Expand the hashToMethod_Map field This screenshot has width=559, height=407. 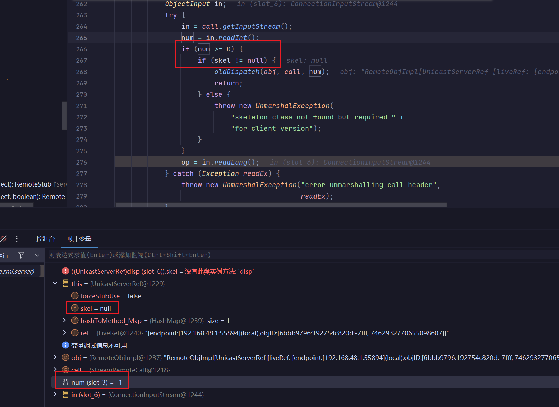coord(64,320)
